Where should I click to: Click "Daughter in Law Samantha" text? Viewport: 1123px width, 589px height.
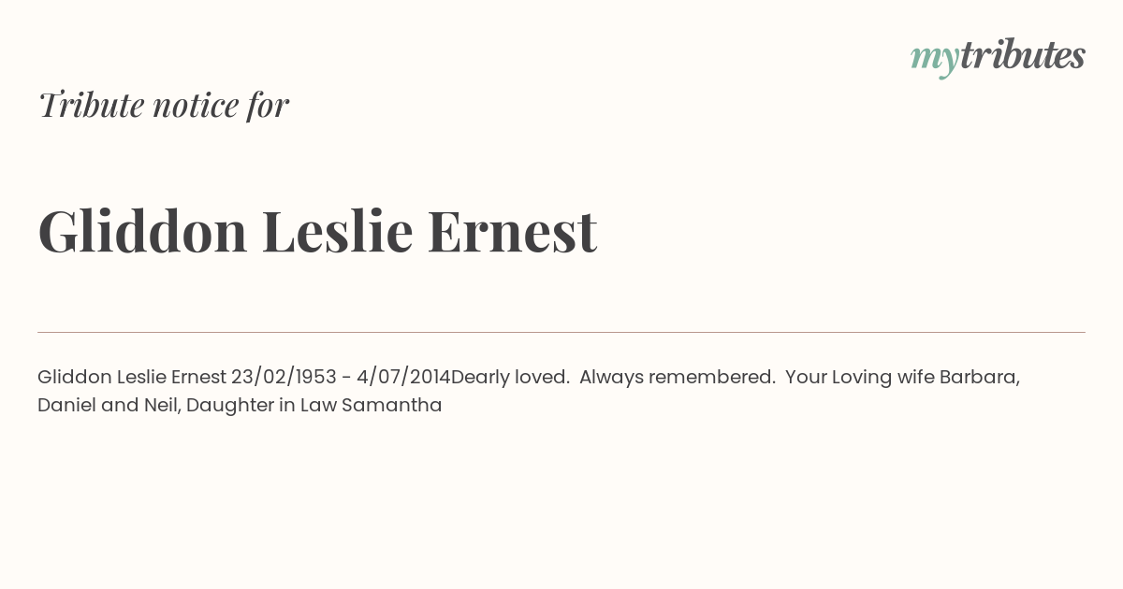[314, 406]
